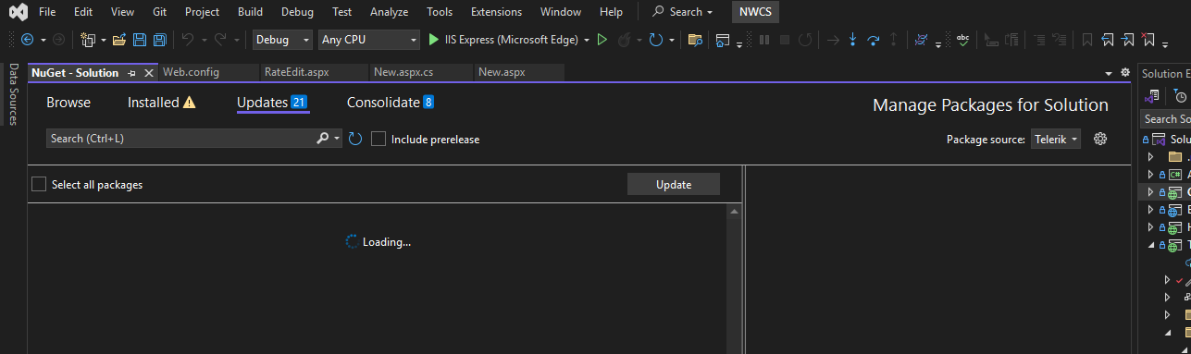
Task: Open the Debug configuration dropdown
Action: pyautogui.click(x=283, y=40)
